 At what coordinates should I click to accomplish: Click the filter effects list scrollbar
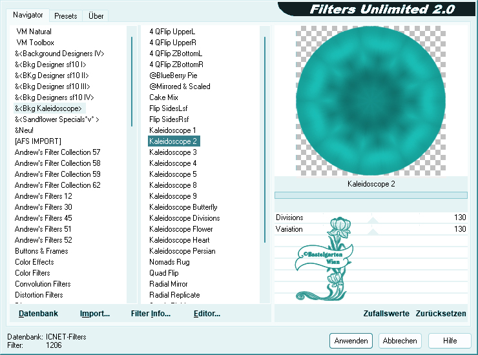tap(265, 139)
